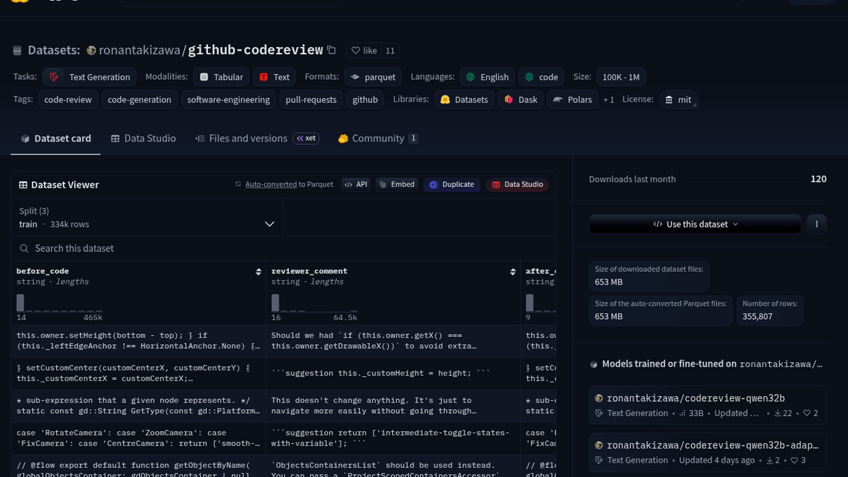Follow the Auto-converted link
Screen dimensions: 848x477
pos(271,185)
